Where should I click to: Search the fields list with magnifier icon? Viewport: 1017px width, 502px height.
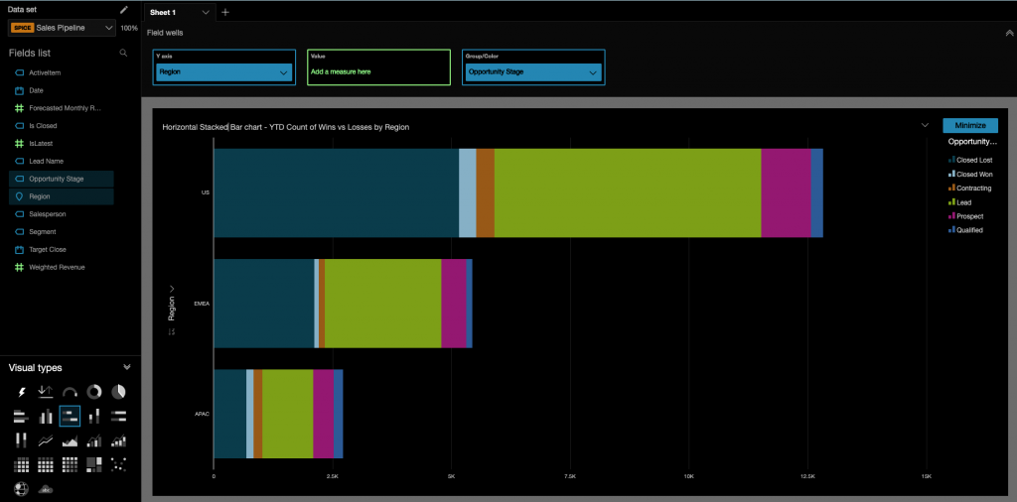(123, 53)
